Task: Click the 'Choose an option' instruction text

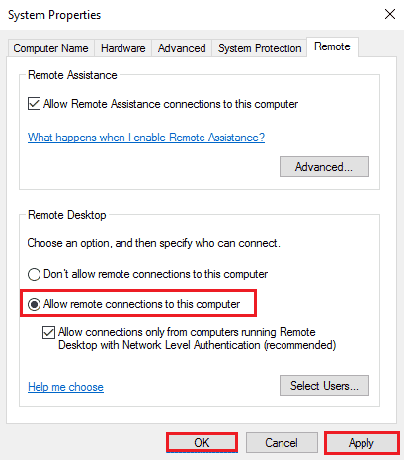Action: [153, 243]
